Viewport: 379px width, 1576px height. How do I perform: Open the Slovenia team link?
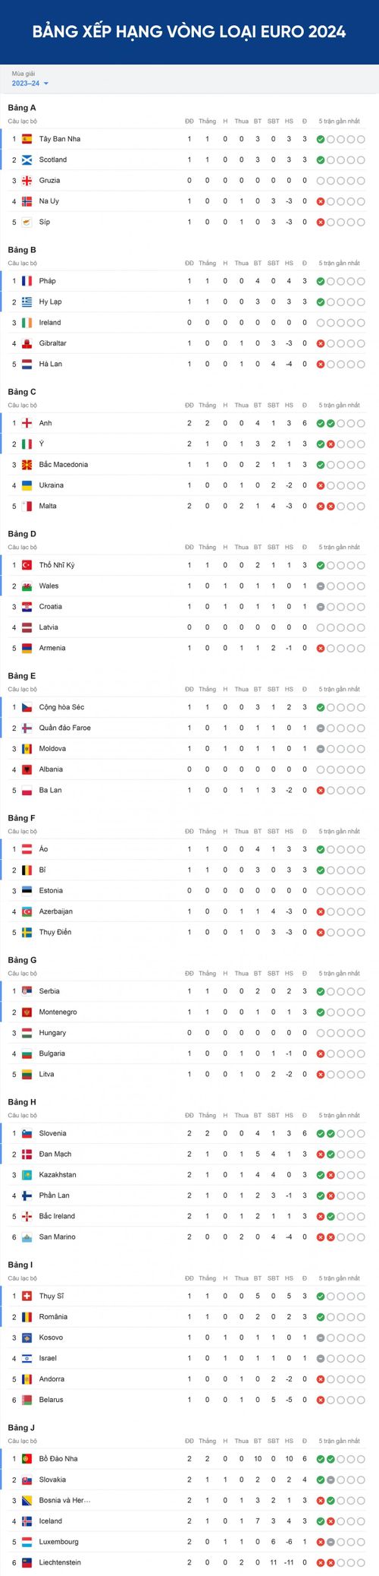tap(52, 1133)
